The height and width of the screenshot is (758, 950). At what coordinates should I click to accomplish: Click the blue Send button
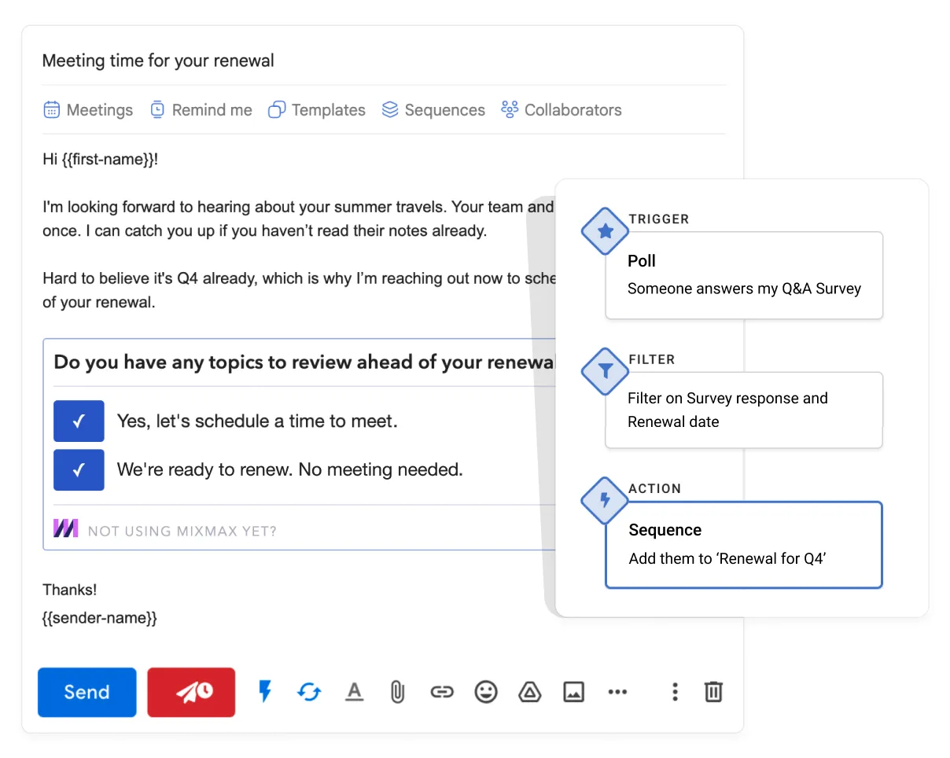[x=87, y=692]
